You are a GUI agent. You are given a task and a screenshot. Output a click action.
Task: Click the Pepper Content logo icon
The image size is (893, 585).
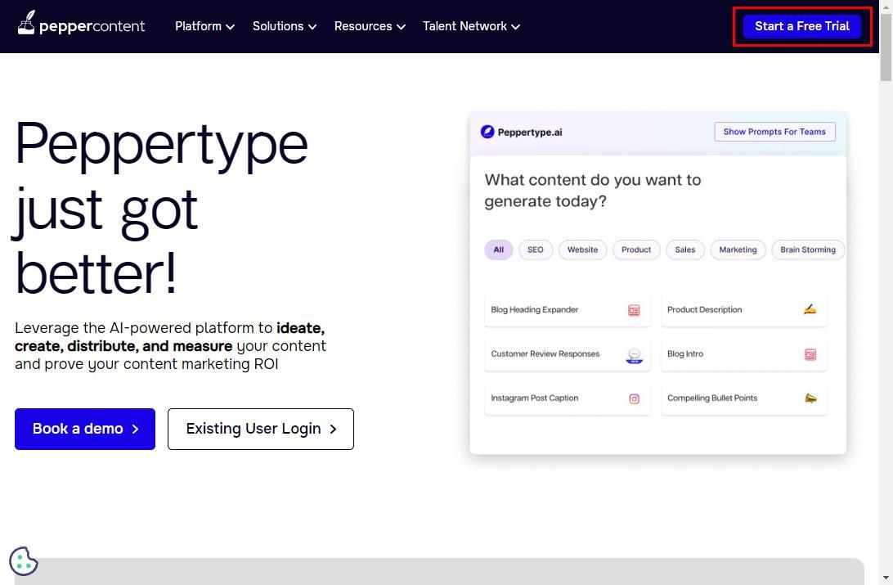tap(27, 23)
